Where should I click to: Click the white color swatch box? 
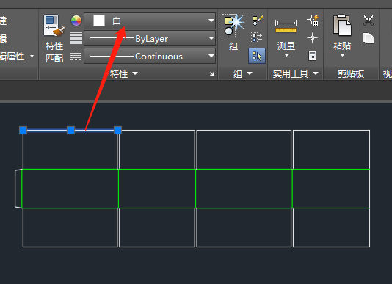[99, 21]
